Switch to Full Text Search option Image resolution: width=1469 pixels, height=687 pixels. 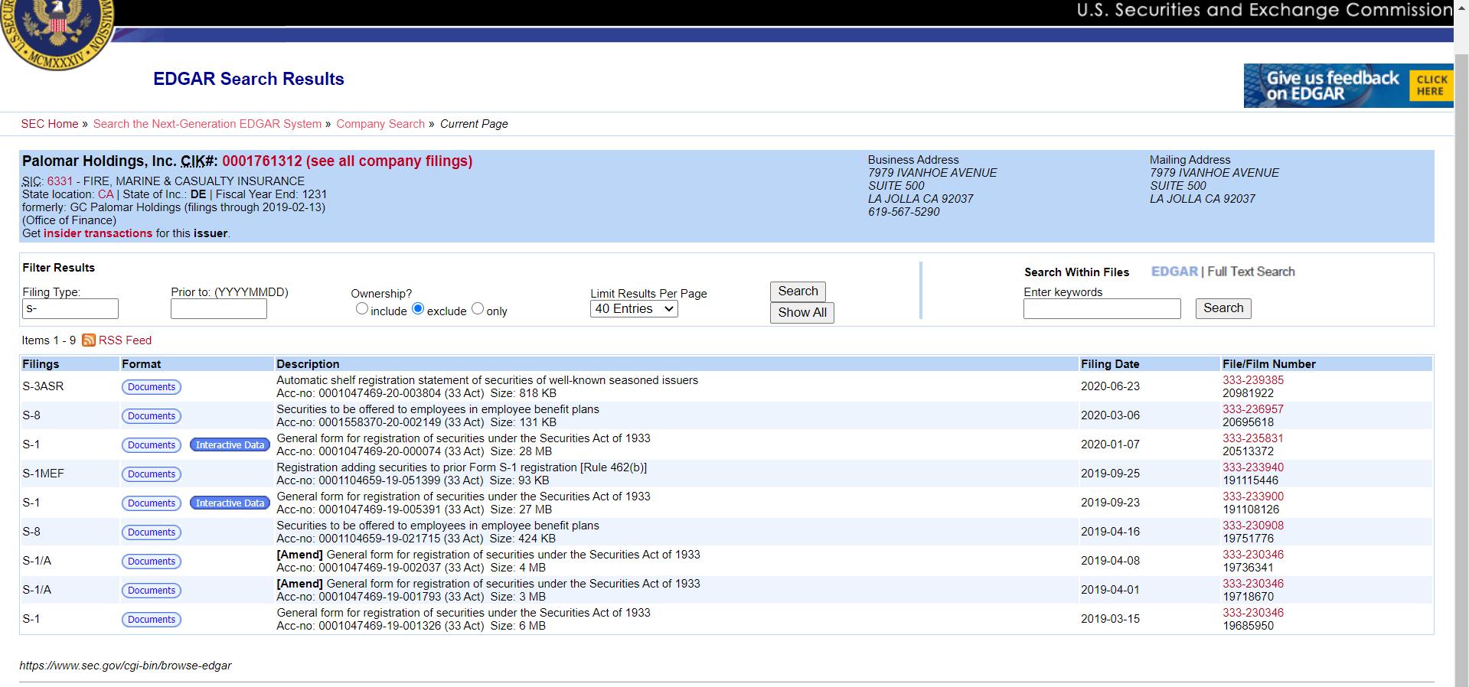[1251, 272]
